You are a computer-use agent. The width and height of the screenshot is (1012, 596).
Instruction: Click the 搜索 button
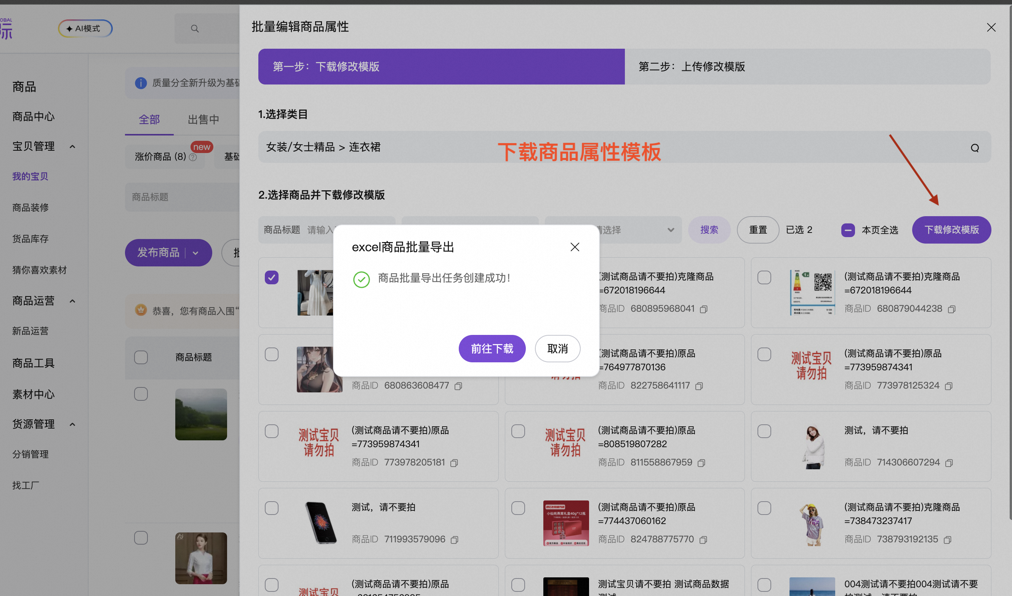click(x=709, y=230)
